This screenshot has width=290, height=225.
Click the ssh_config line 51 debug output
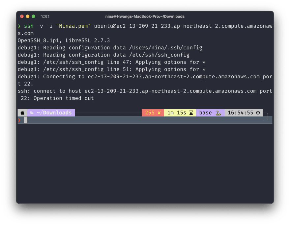[111, 69]
